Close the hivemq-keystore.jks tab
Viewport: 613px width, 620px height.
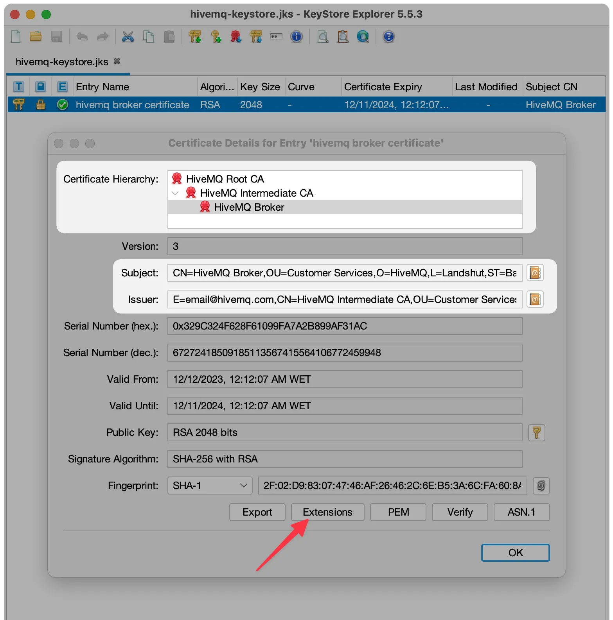tap(117, 61)
